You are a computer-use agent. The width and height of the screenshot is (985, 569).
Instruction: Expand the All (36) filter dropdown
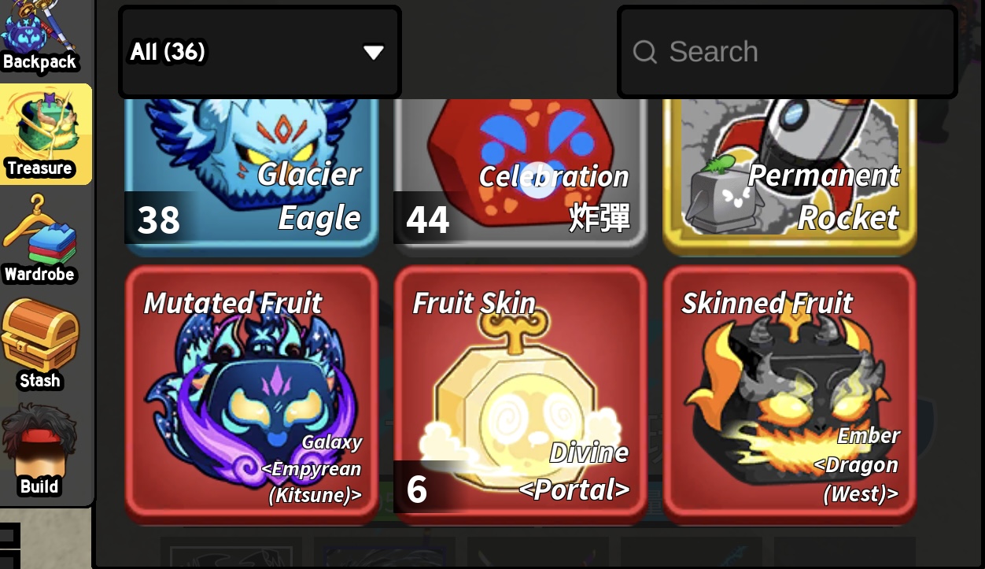[x=260, y=52]
